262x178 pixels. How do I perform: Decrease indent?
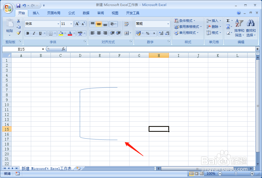(x=112, y=33)
